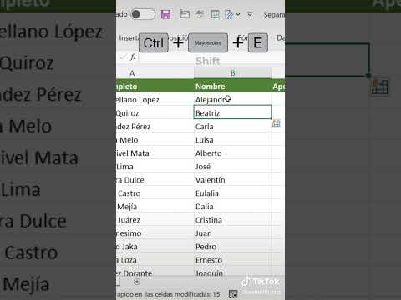Open dropdown arrow beside the highlighter pen icon
401x300 pixels.
[238, 14]
